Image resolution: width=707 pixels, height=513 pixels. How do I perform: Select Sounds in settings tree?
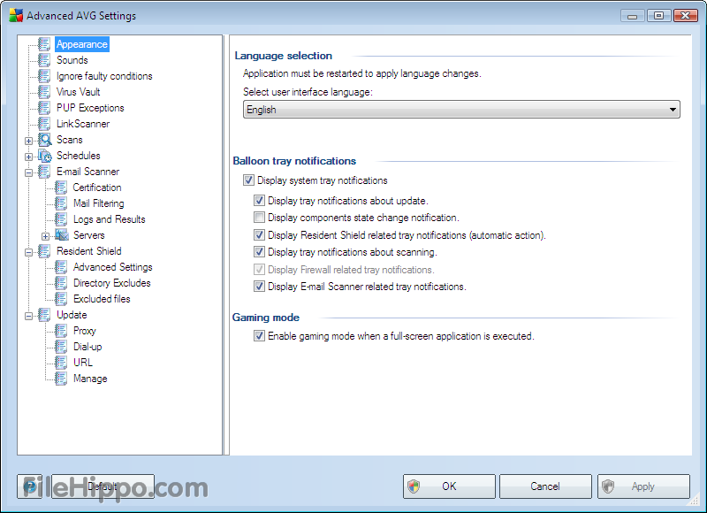[x=72, y=60]
